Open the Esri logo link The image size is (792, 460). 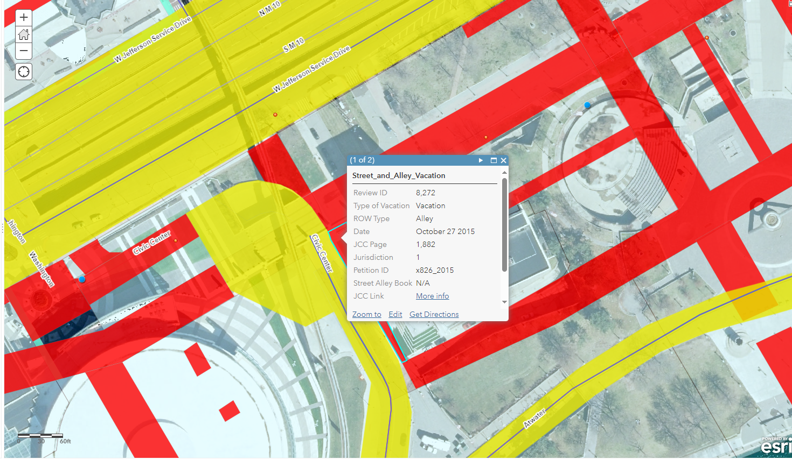click(x=776, y=445)
